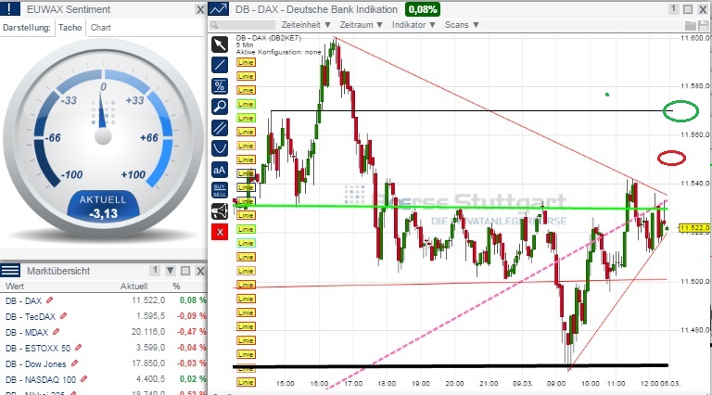Sort by the % column header
The width and height of the screenshot is (712, 395).
(176, 286)
